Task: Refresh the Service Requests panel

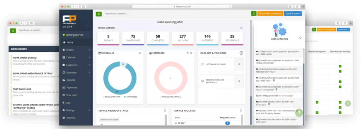Action: [x=241, y=110]
